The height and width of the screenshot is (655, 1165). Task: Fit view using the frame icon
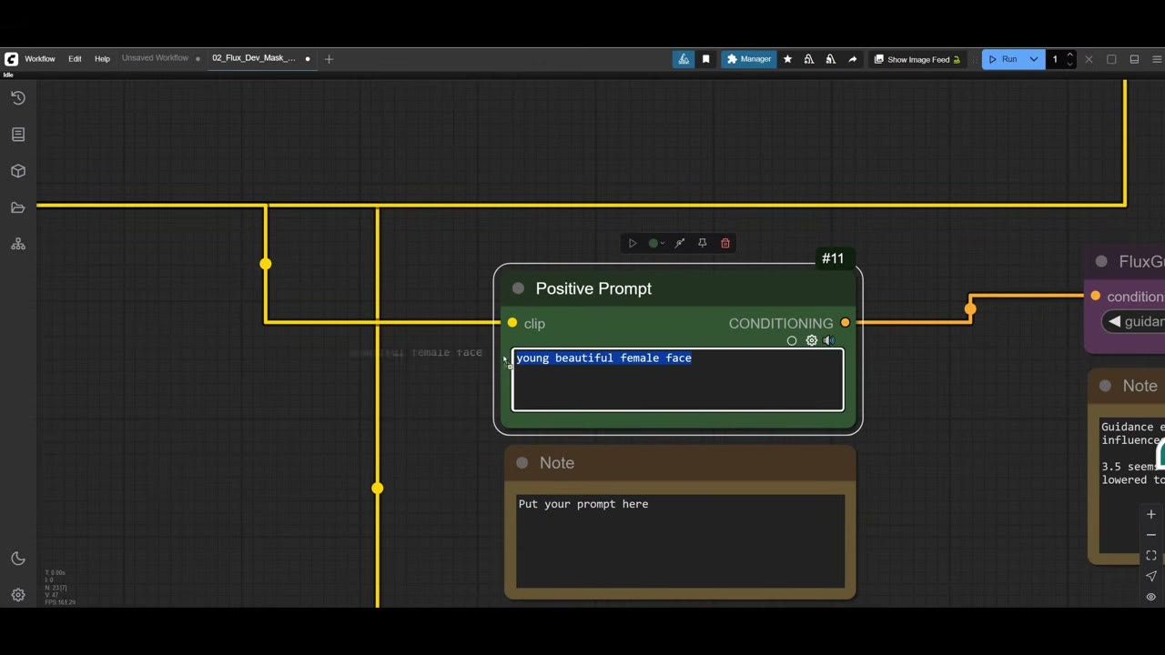pyautogui.click(x=1151, y=555)
